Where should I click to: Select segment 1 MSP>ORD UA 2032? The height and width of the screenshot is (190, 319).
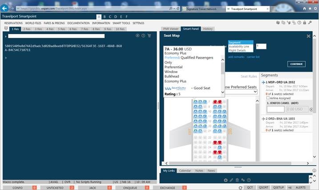(280, 82)
